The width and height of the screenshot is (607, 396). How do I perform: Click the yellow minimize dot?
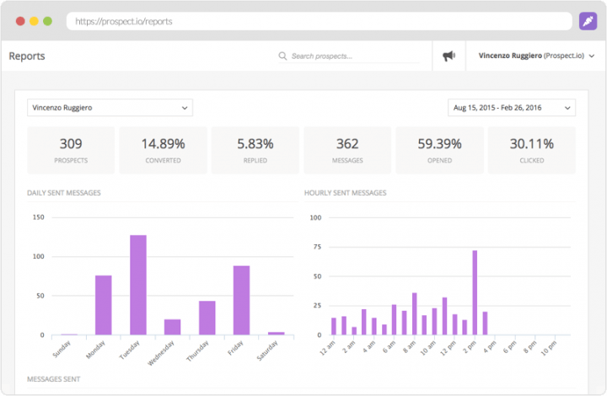(34, 21)
